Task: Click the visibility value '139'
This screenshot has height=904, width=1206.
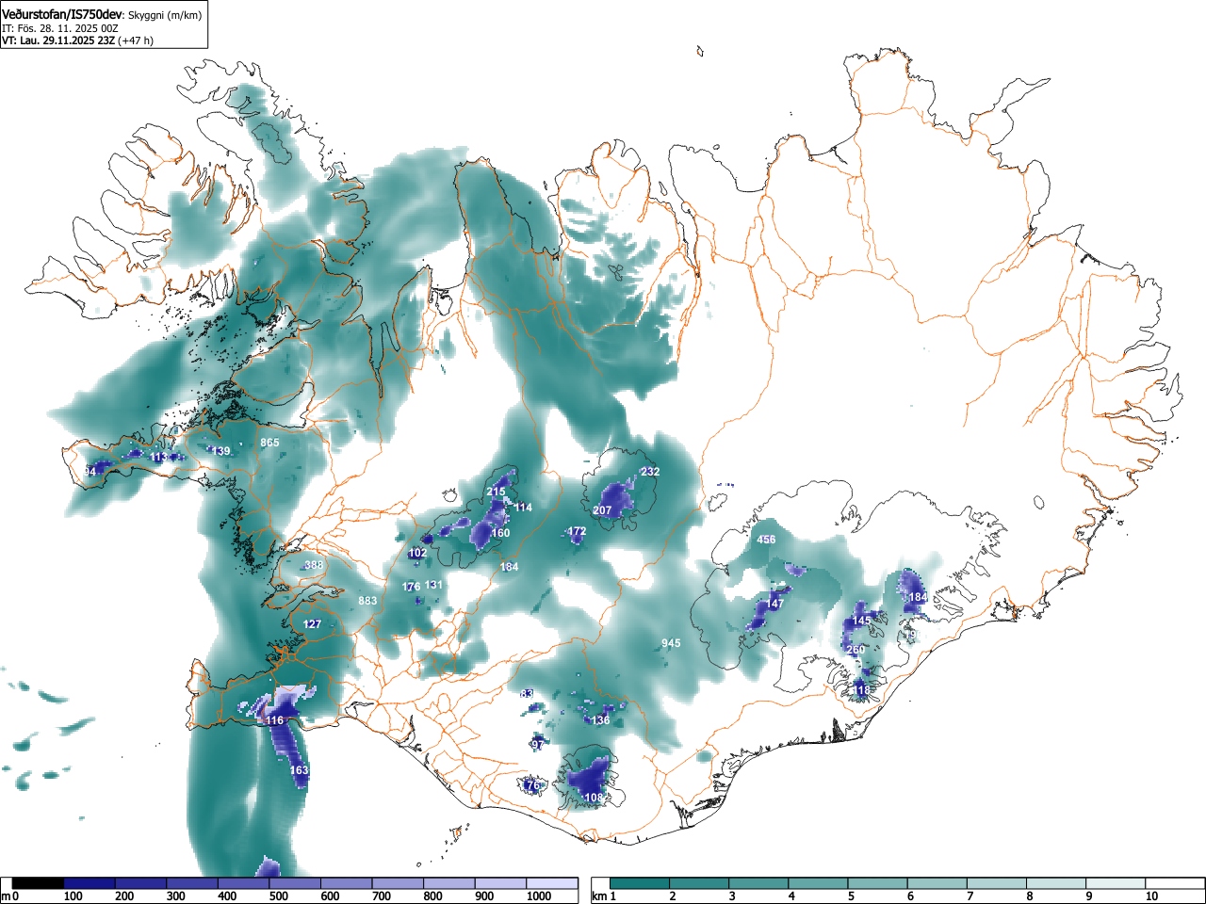Action: [x=220, y=451]
